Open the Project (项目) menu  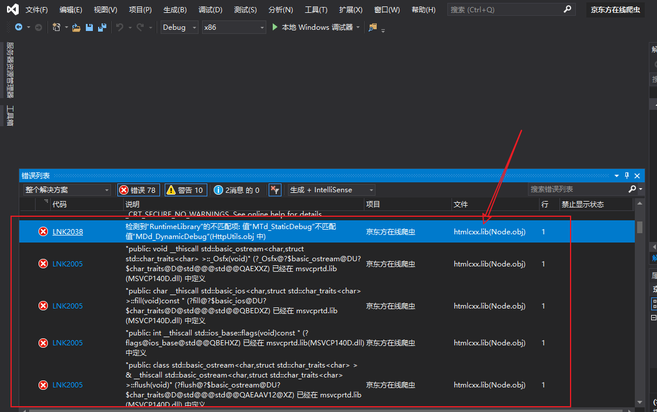(140, 9)
